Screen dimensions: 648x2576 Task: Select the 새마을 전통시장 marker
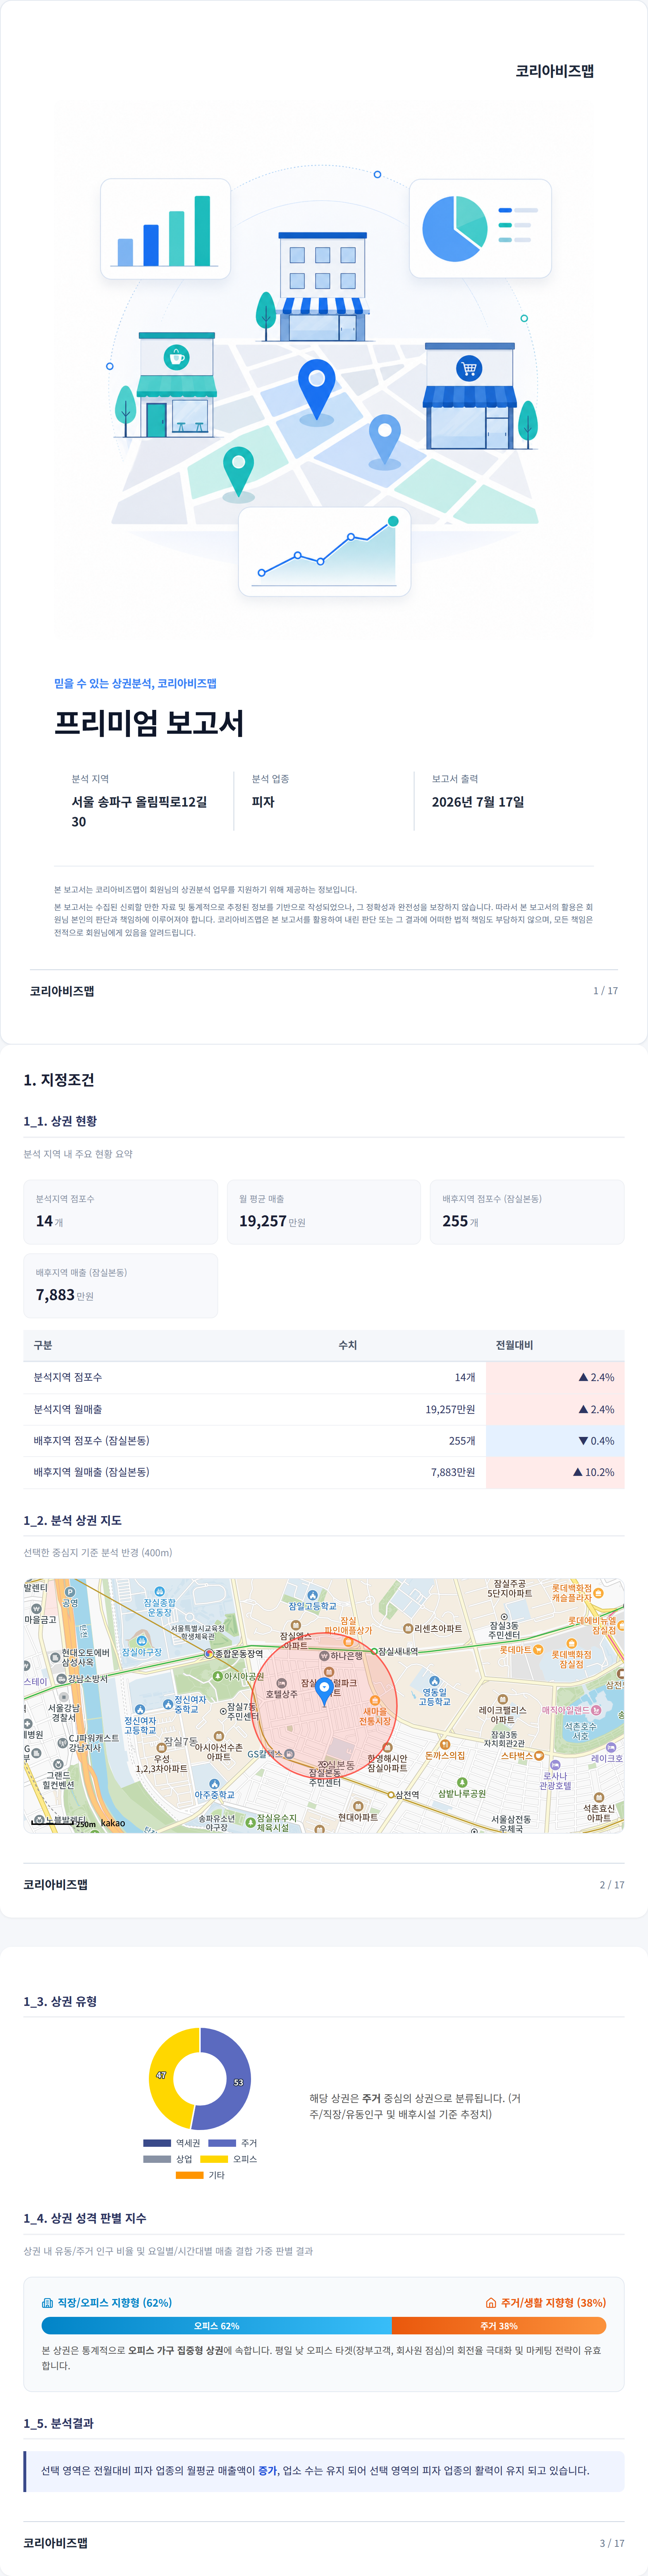click(375, 1700)
